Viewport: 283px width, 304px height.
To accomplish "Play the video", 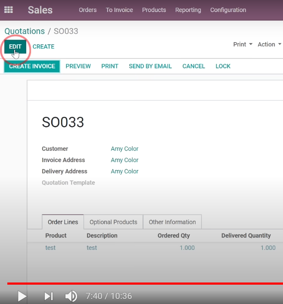I will coord(22,296).
